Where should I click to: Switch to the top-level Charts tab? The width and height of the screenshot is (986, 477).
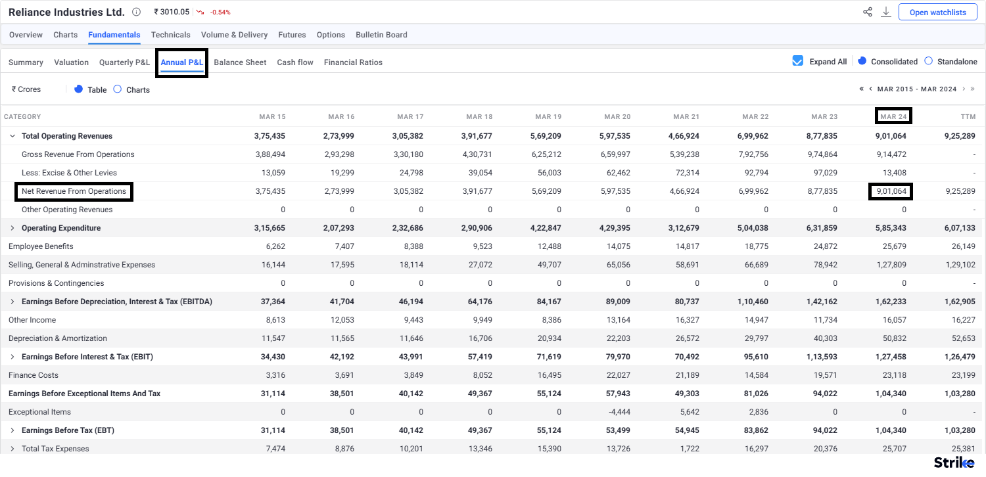point(65,35)
